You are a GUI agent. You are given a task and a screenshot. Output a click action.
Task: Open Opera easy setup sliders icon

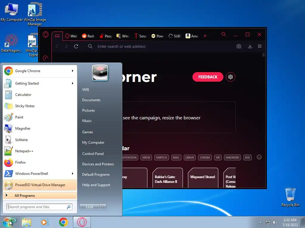click(x=260, y=46)
